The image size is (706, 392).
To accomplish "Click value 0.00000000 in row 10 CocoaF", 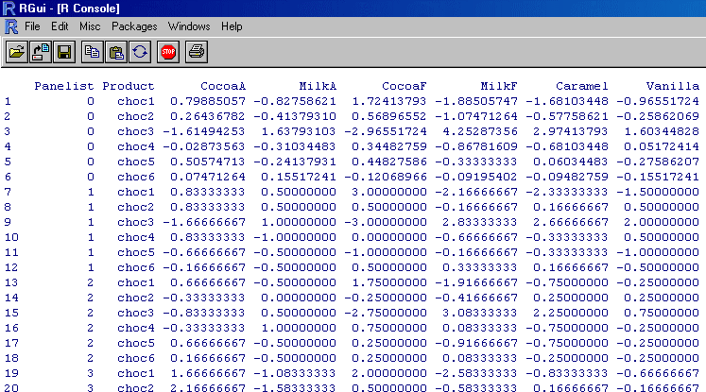I will [389, 237].
